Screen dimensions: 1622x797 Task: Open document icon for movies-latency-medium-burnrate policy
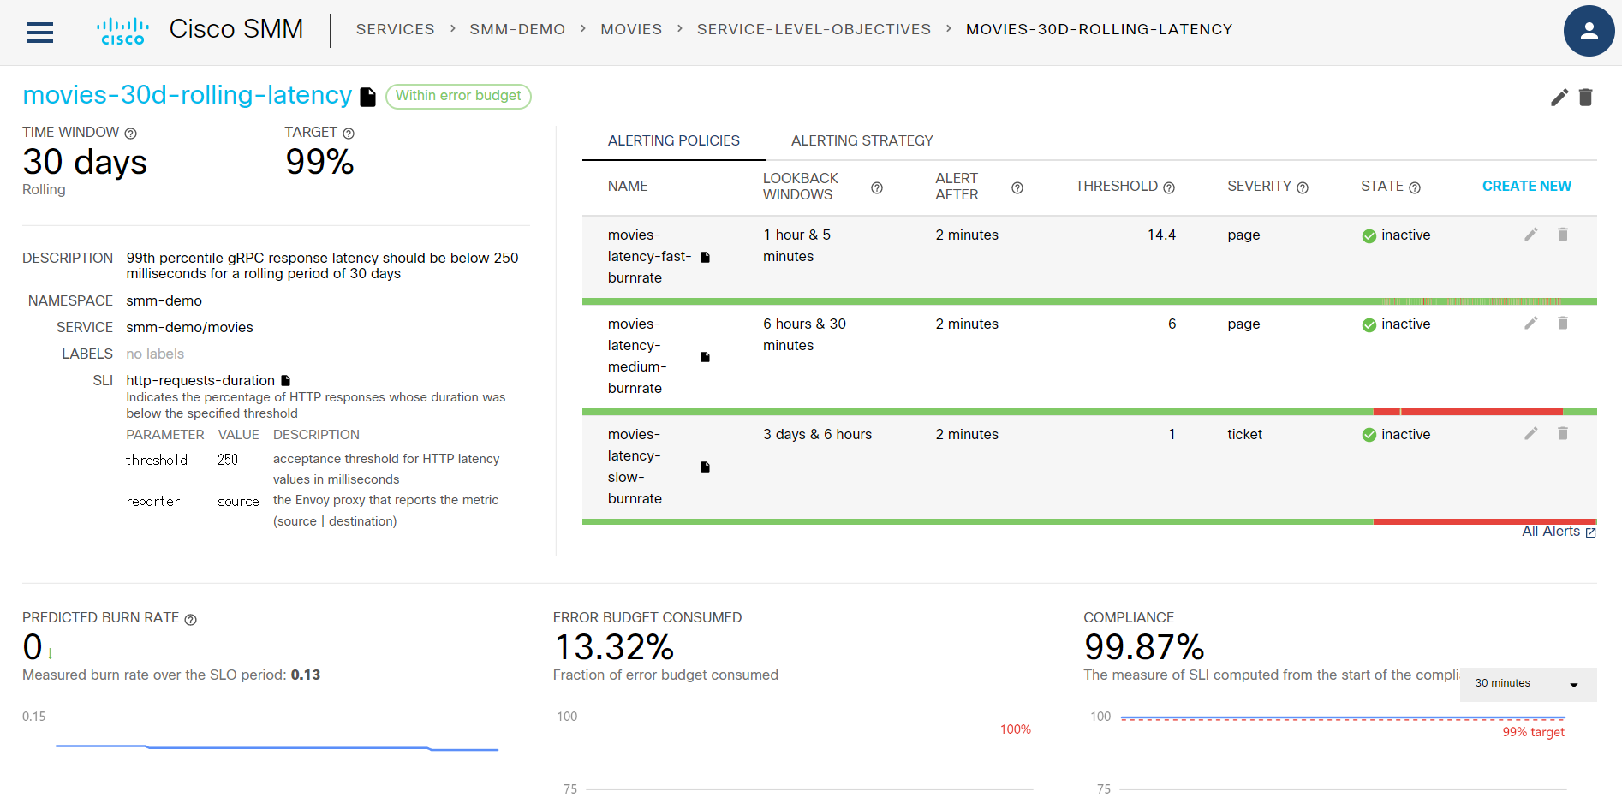[706, 357]
